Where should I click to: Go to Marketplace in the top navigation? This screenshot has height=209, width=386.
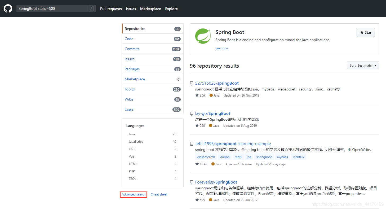coord(150,9)
